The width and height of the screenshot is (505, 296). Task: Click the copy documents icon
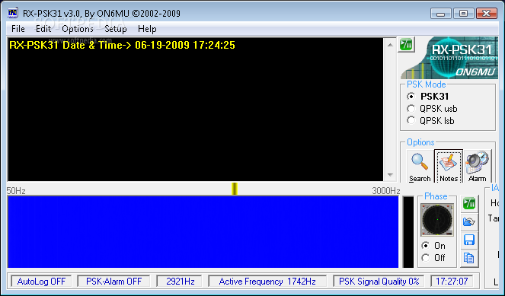pyautogui.click(x=469, y=258)
